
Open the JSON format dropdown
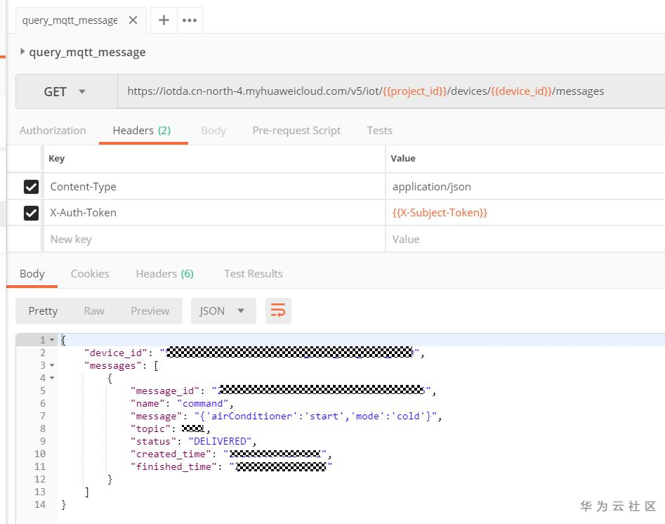pos(223,310)
